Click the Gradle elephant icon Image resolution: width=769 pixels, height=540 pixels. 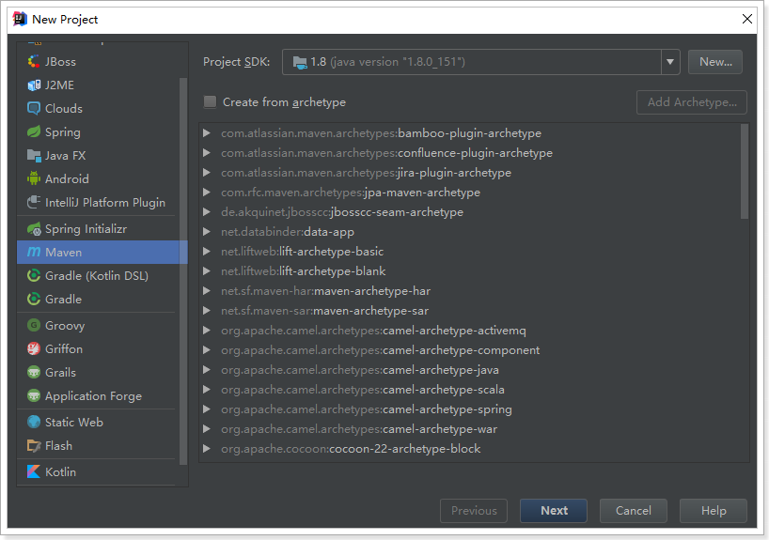34,300
